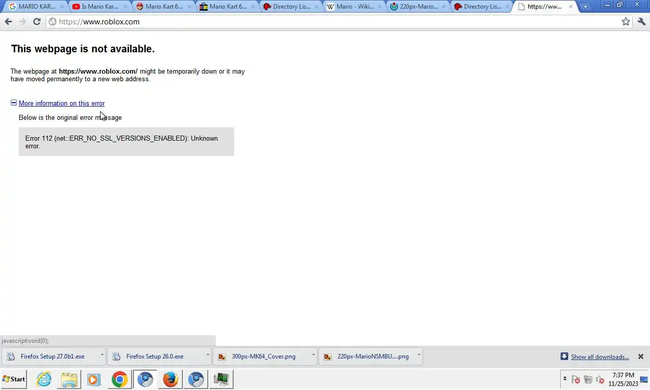Open the second Chromium taskbar icon
Screen dimensions: 650x390
tap(196, 379)
